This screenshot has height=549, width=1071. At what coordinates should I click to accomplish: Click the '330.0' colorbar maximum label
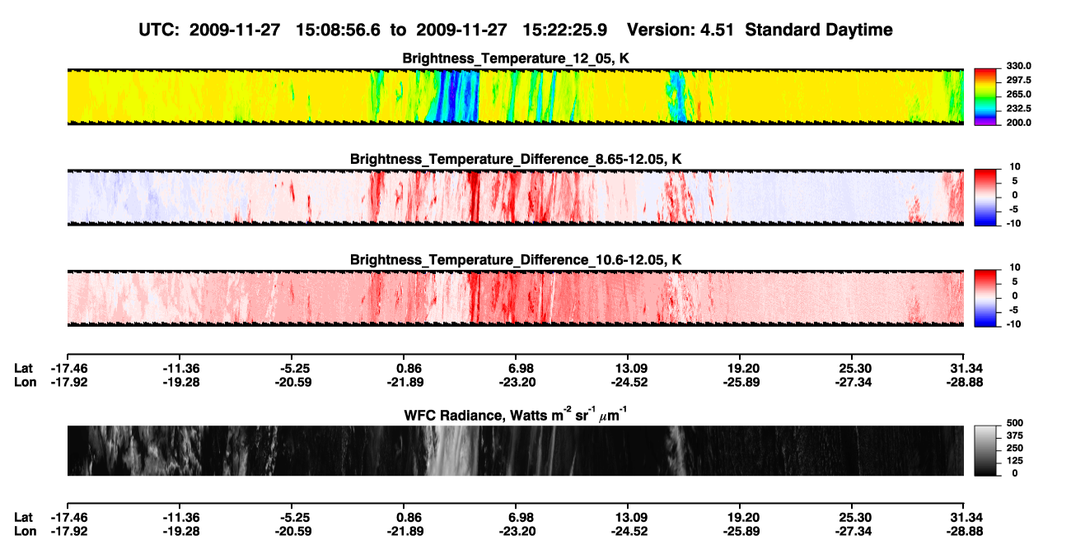pyautogui.click(x=1017, y=66)
